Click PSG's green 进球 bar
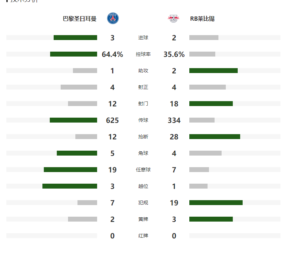The width and height of the screenshot is (291, 256). click(75, 38)
